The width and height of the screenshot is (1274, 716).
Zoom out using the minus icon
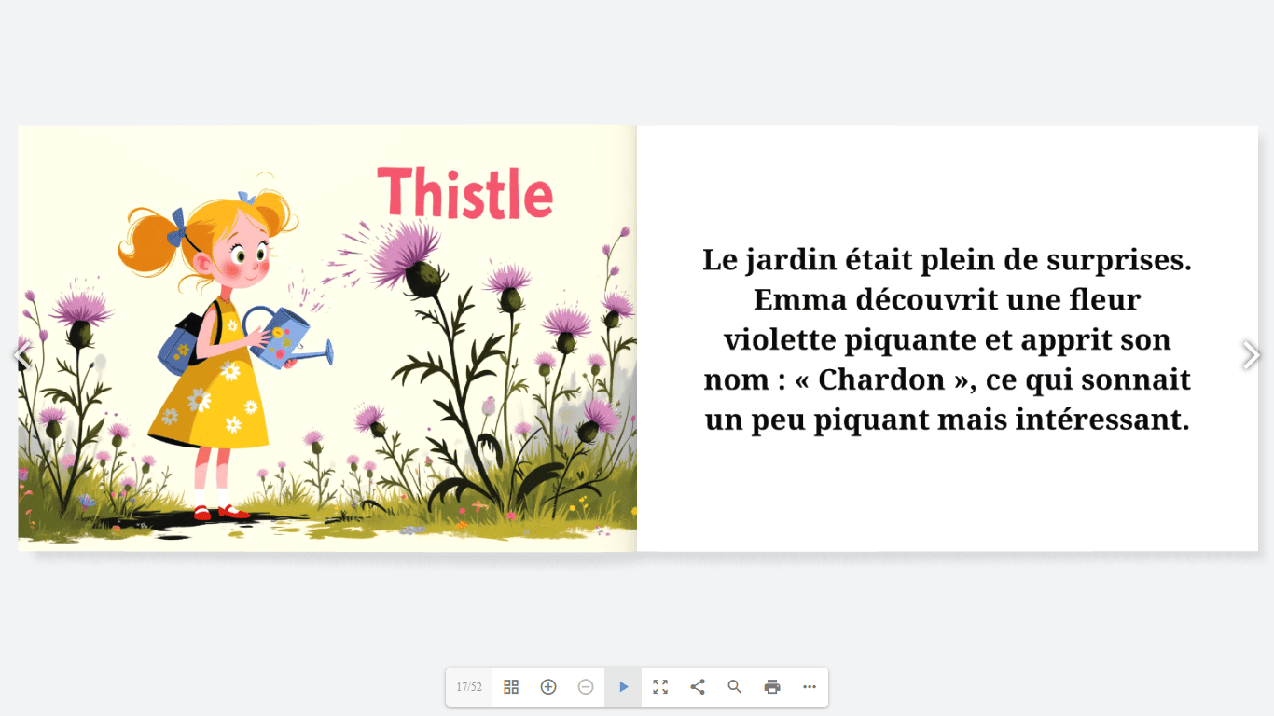click(x=586, y=687)
